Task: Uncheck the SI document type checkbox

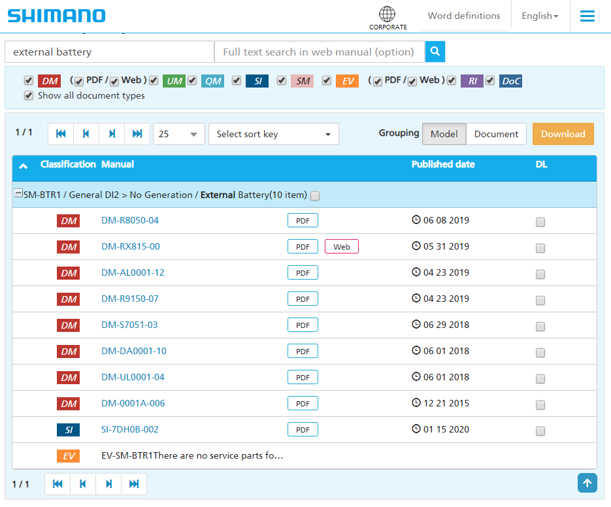Action: (x=236, y=80)
